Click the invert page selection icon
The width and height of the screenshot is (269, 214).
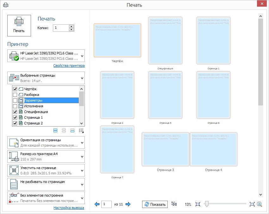72,130
